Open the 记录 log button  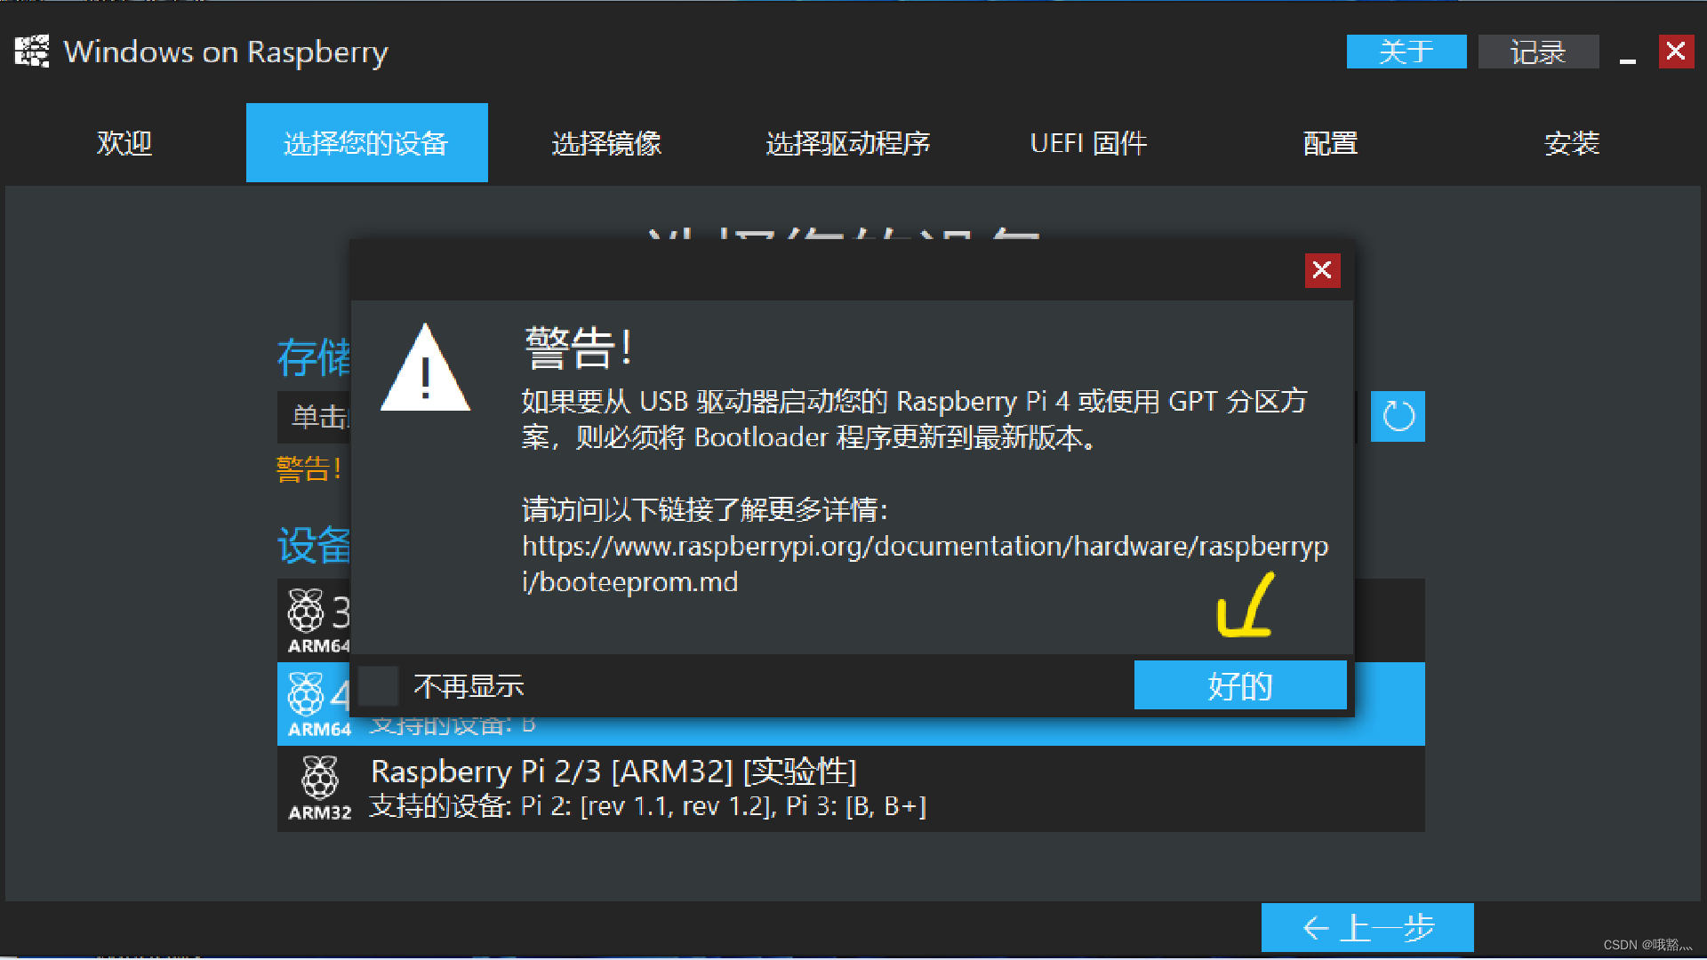tap(1537, 52)
